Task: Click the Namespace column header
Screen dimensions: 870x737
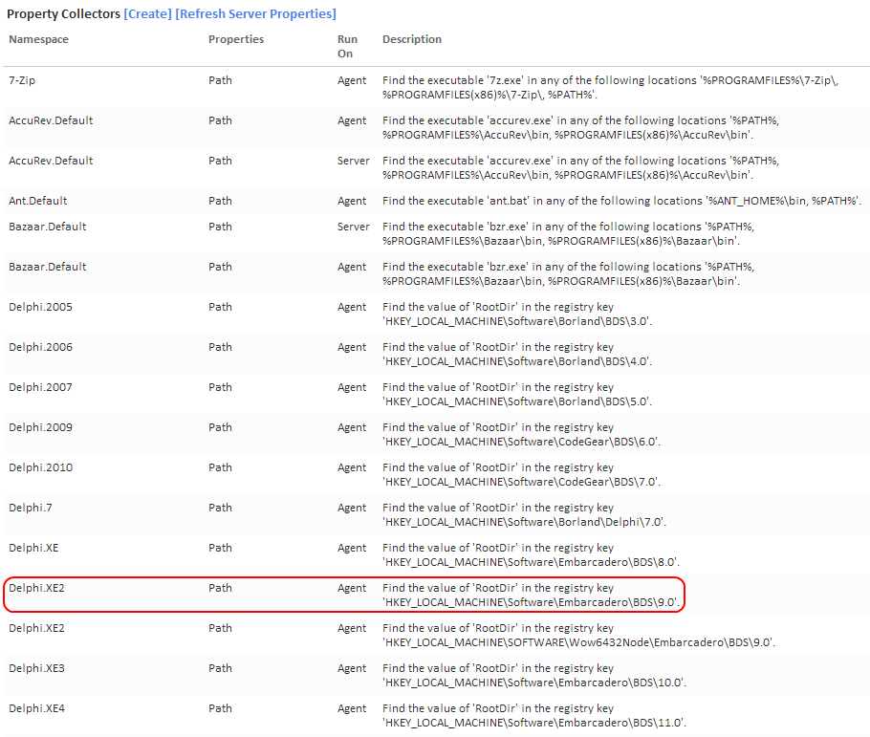Action: coord(39,39)
